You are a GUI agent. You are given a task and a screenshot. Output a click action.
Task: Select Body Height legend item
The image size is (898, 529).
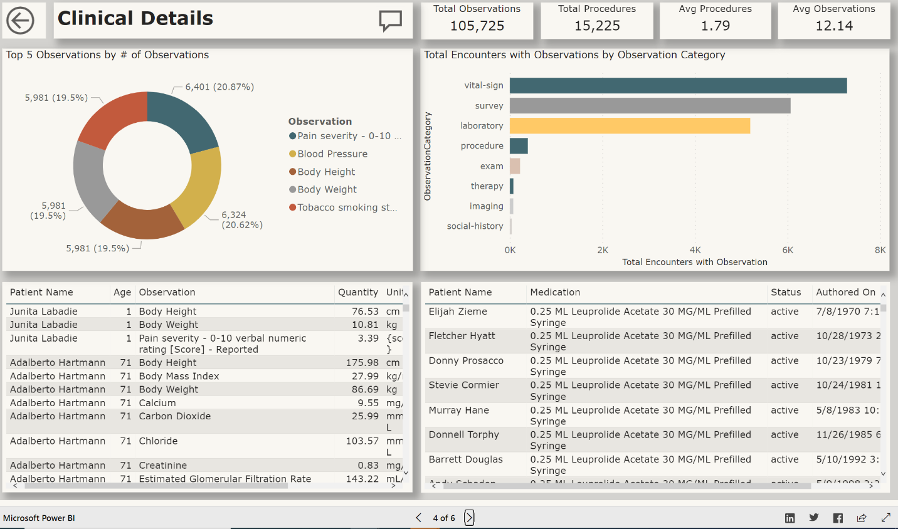pyautogui.click(x=322, y=172)
